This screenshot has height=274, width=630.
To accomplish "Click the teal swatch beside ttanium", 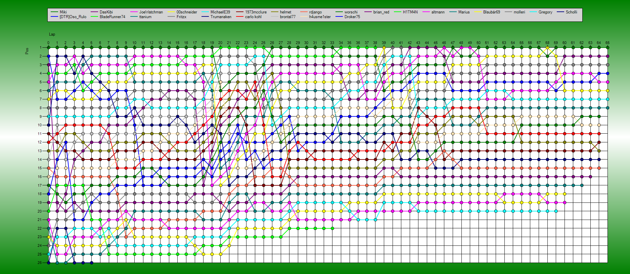I will (134, 17).
